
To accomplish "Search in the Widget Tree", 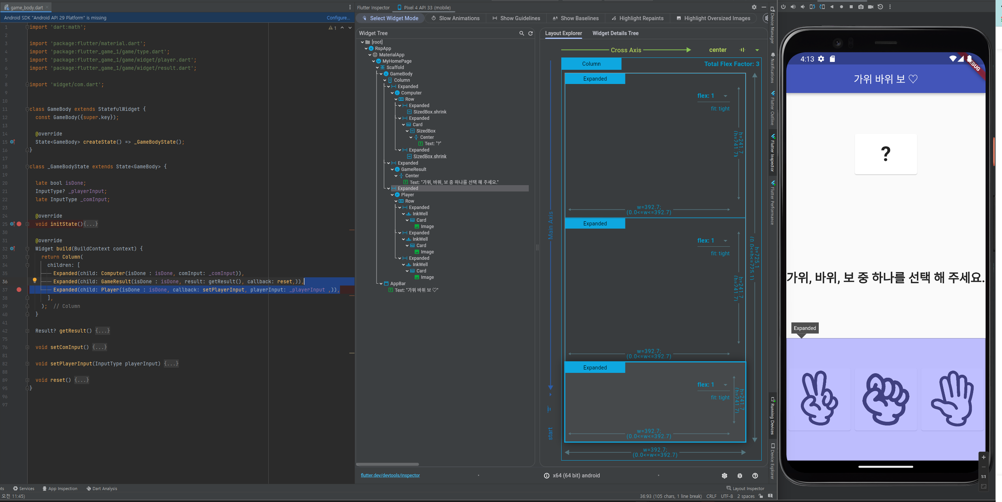I will pyautogui.click(x=522, y=34).
